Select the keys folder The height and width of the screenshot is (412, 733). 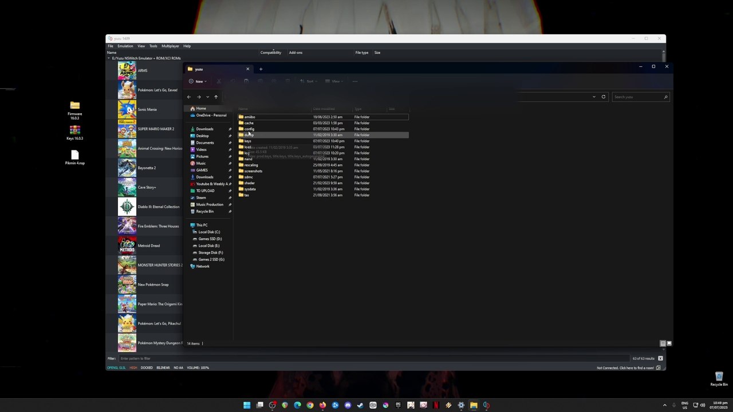[324, 141]
